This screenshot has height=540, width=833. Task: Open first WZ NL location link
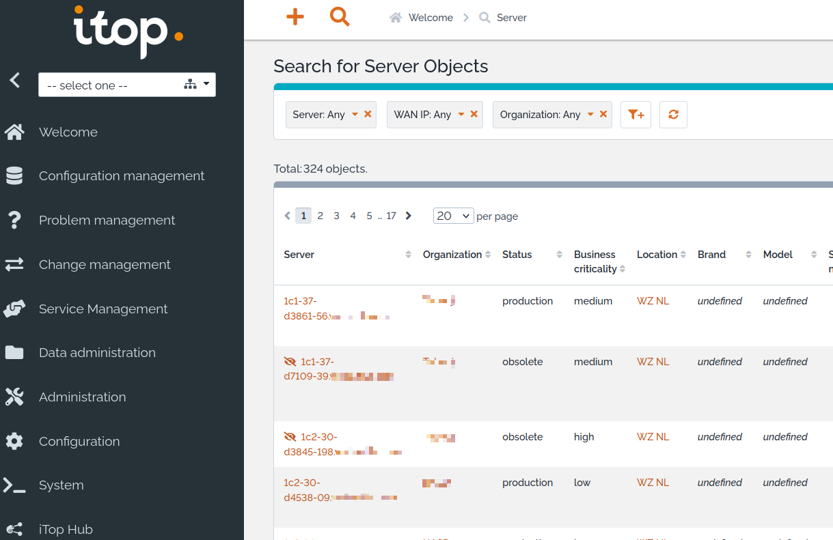[x=653, y=301]
